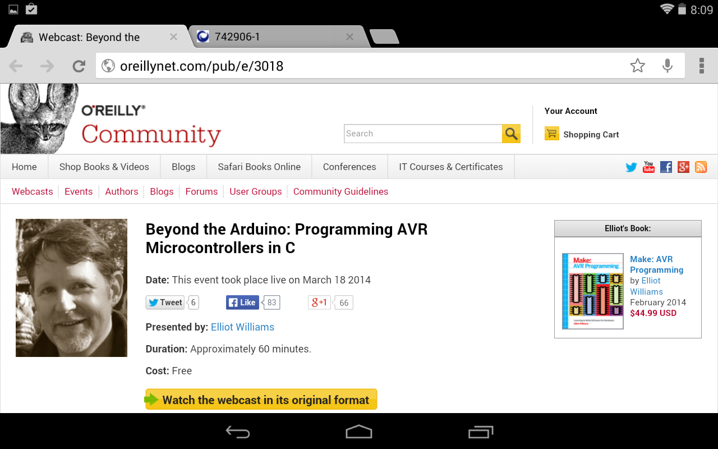Tap the Play Store update notification icon

pyautogui.click(x=31, y=9)
